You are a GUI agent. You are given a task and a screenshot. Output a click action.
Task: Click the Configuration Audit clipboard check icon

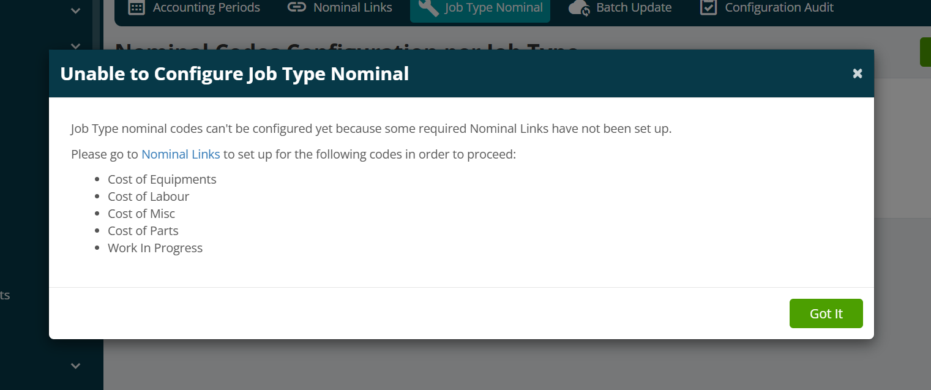(708, 7)
